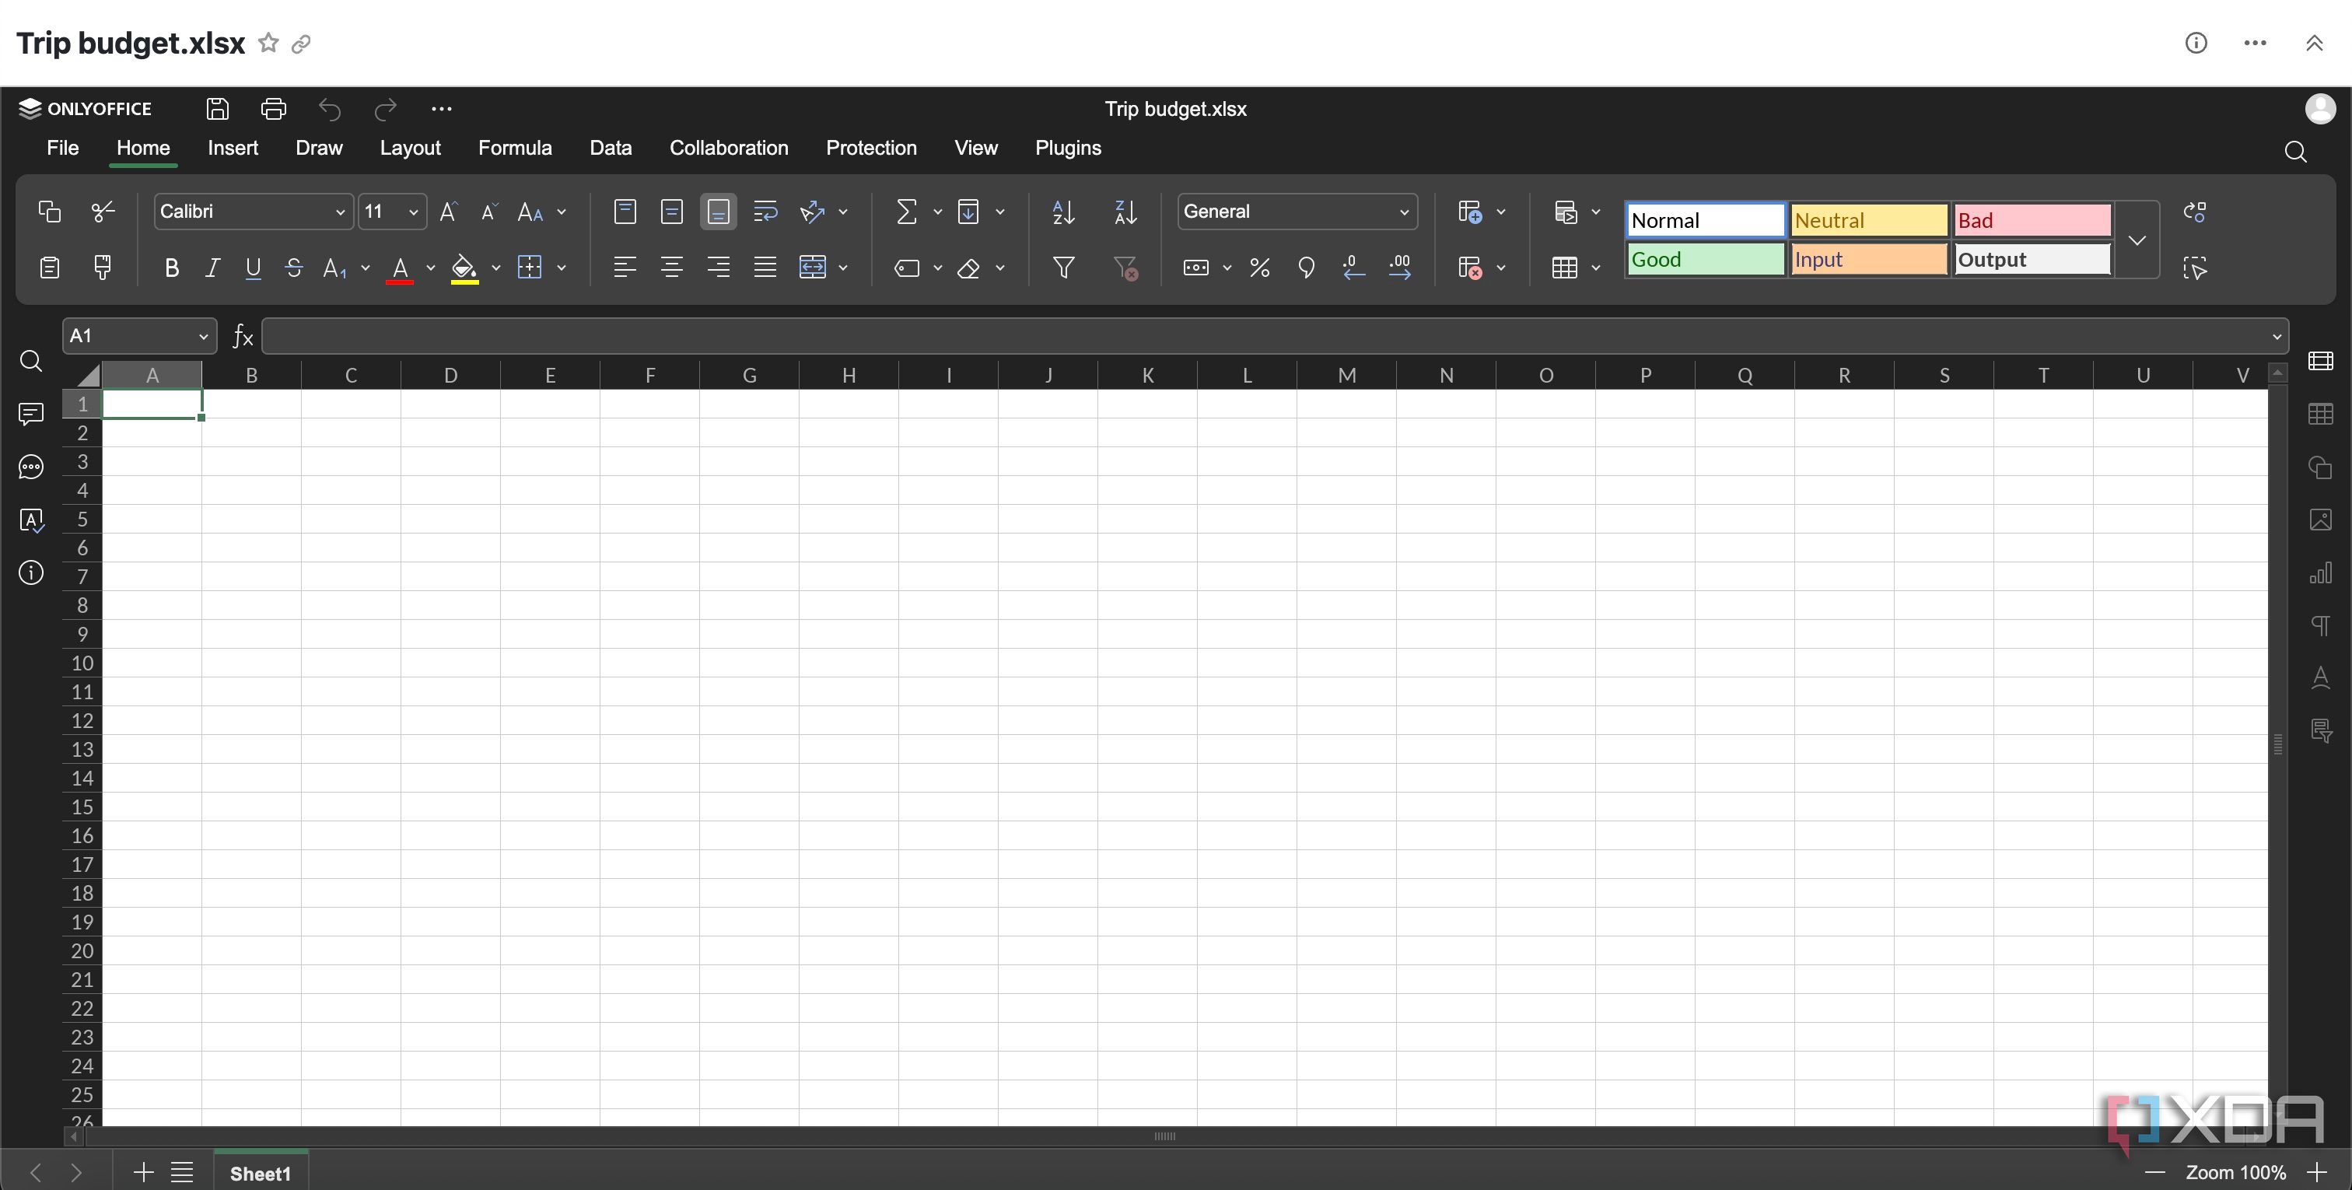Click the Copy style paintbrush icon
This screenshot has height=1190, width=2352.
103,268
